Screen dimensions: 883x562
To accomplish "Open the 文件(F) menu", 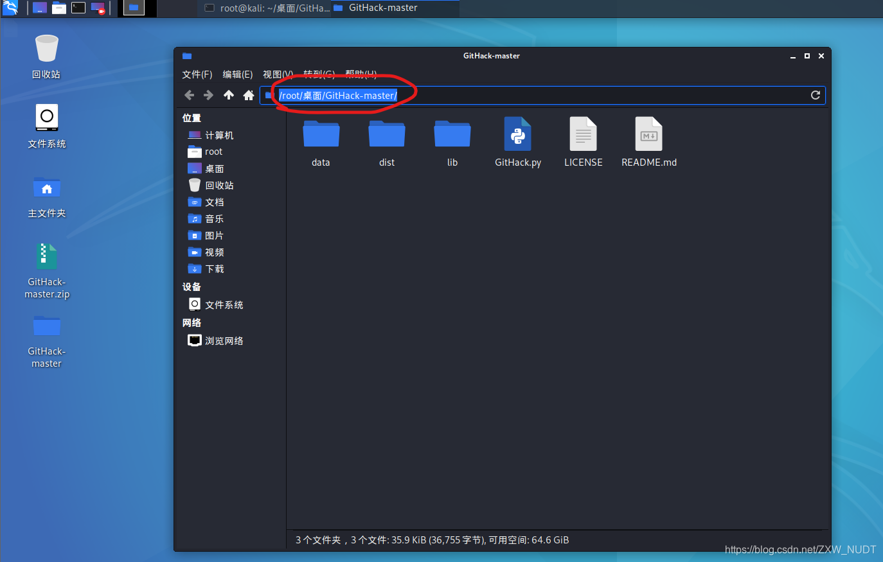I will coord(197,74).
